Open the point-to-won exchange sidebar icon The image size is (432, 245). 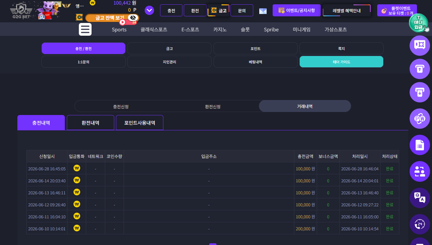(420, 119)
